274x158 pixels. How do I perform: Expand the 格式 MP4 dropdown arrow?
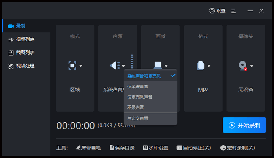209,66
